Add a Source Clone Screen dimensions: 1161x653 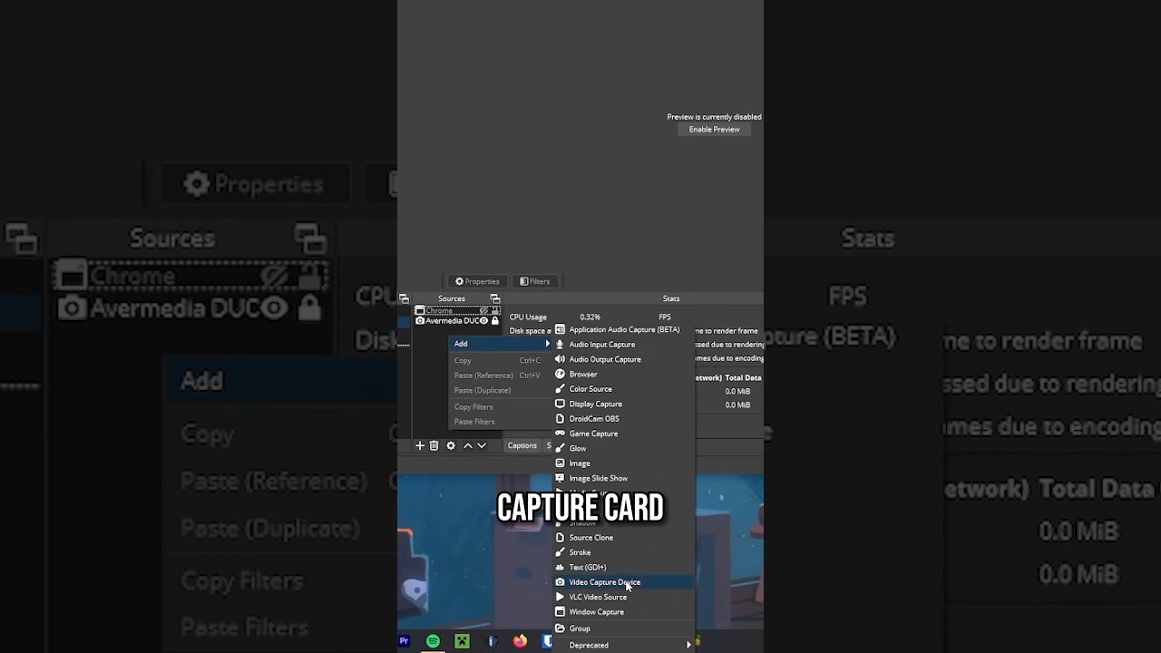pyautogui.click(x=624, y=538)
